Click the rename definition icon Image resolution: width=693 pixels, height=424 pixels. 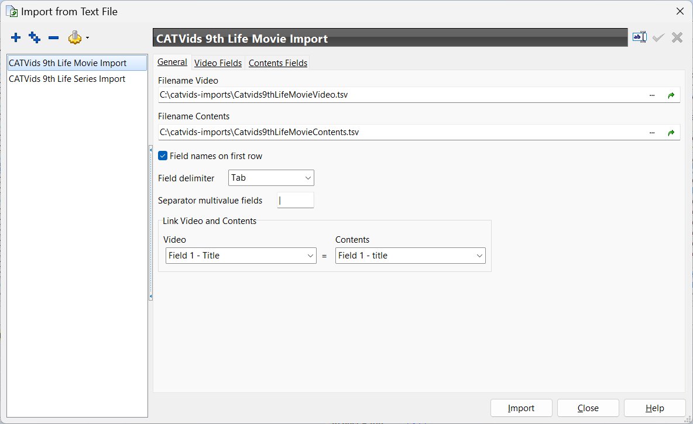pos(639,37)
